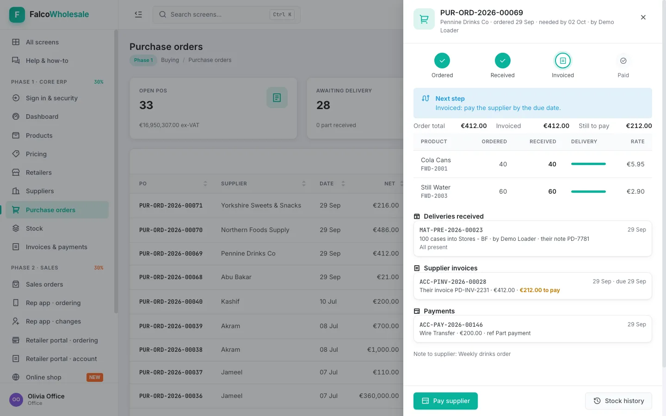Click the Buying breadcrumb link

pos(170,60)
